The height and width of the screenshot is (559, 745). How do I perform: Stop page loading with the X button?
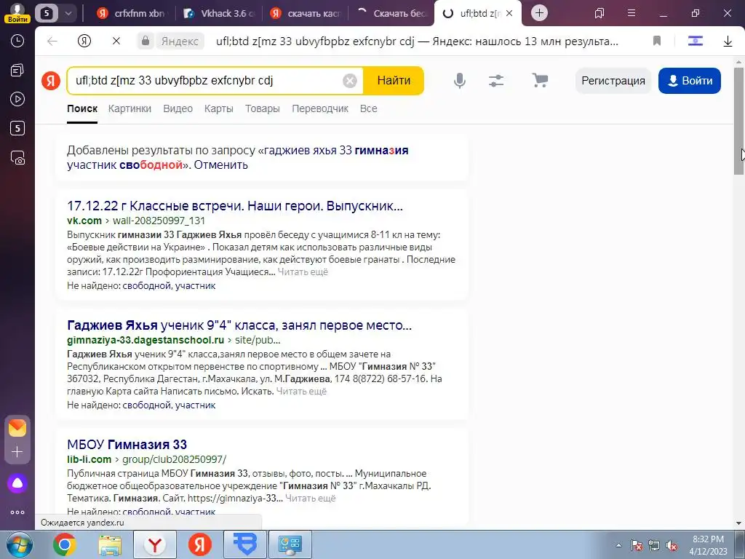pos(116,41)
